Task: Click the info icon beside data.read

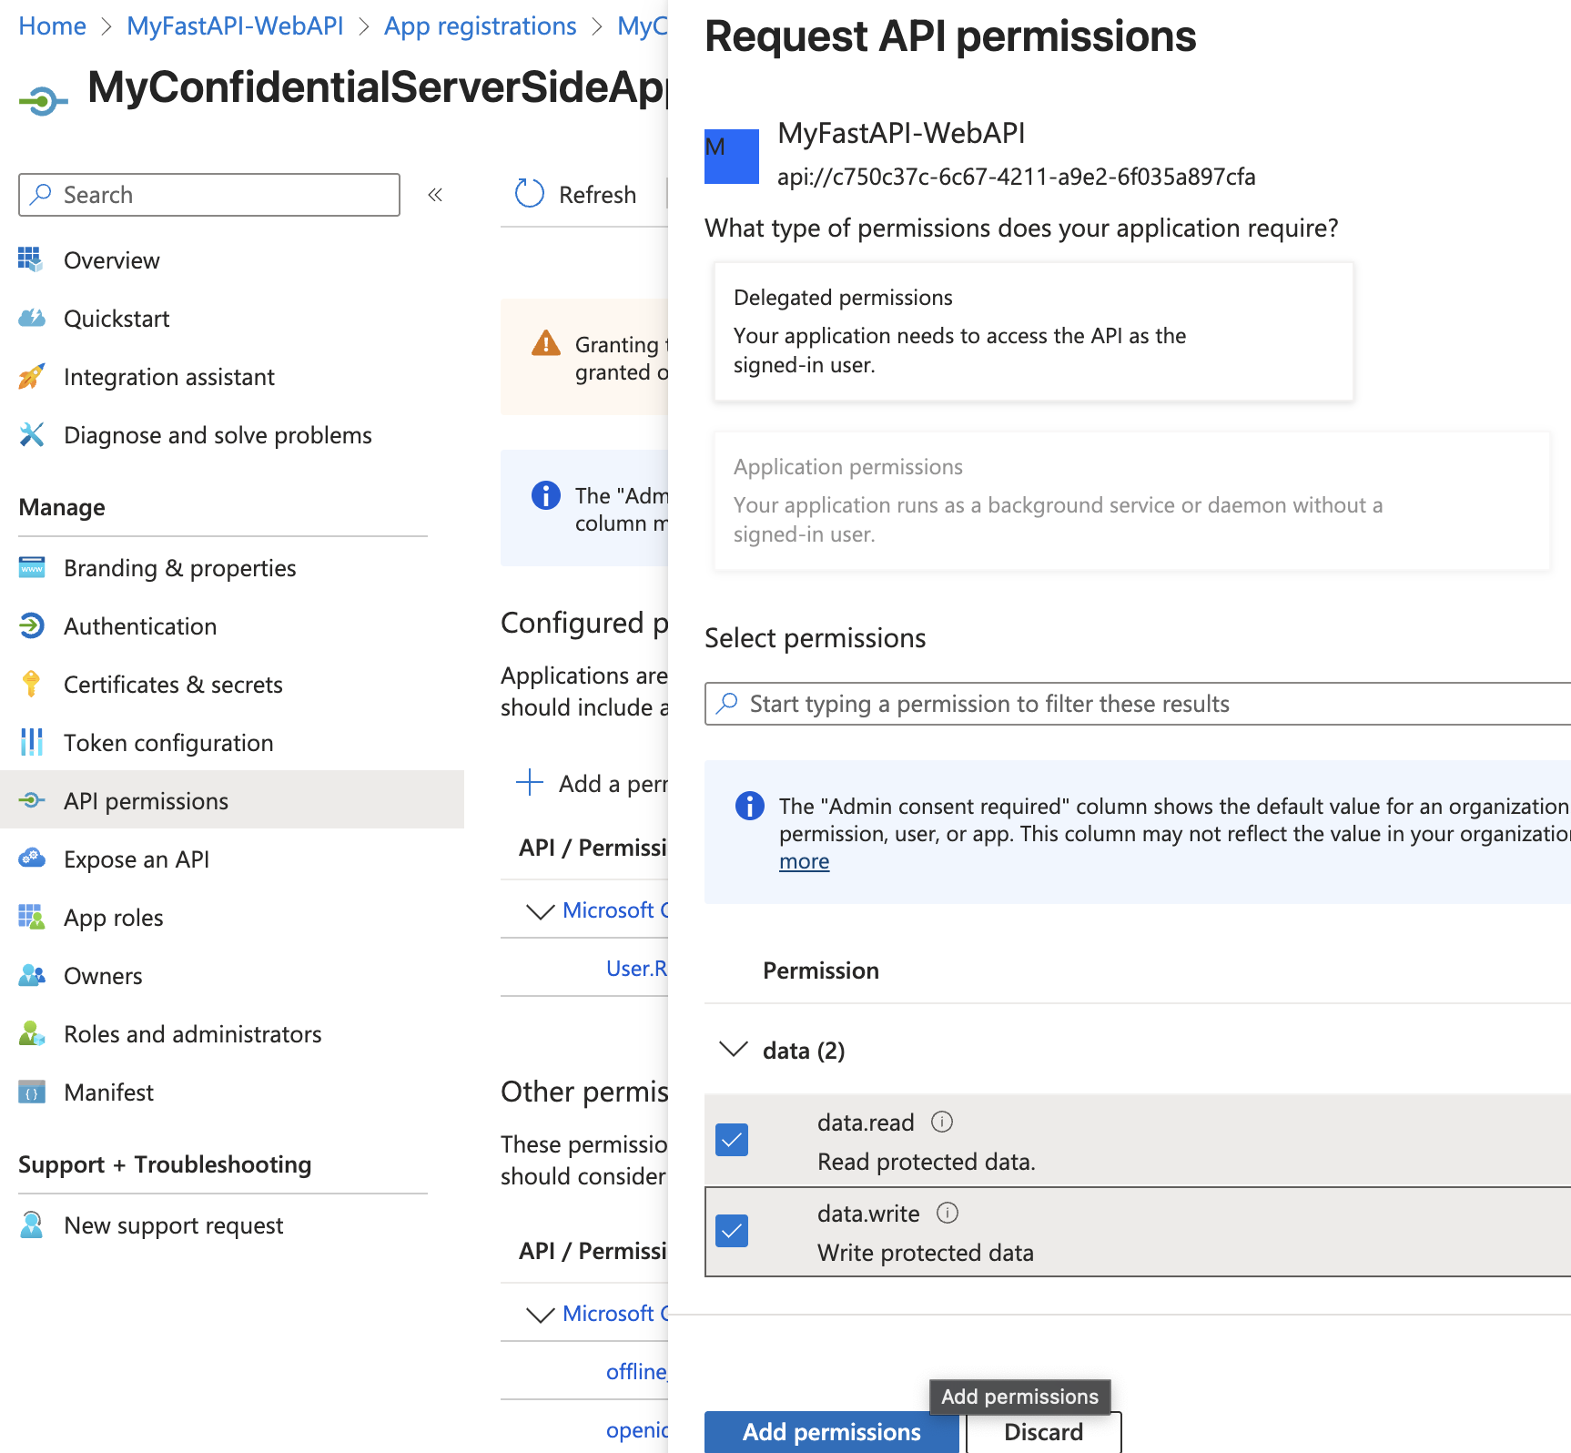Action: coord(942,1122)
